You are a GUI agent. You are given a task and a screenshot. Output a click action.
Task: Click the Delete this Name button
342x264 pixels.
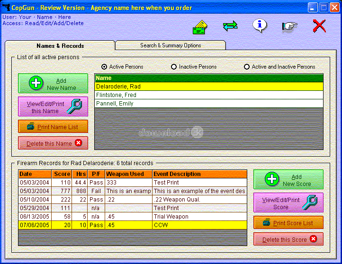[x=53, y=143]
